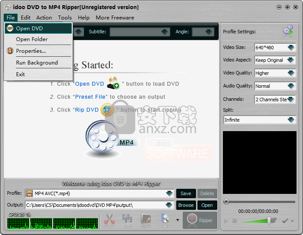Open the Help menu
This screenshot has height=235, width=303.
(84, 18)
